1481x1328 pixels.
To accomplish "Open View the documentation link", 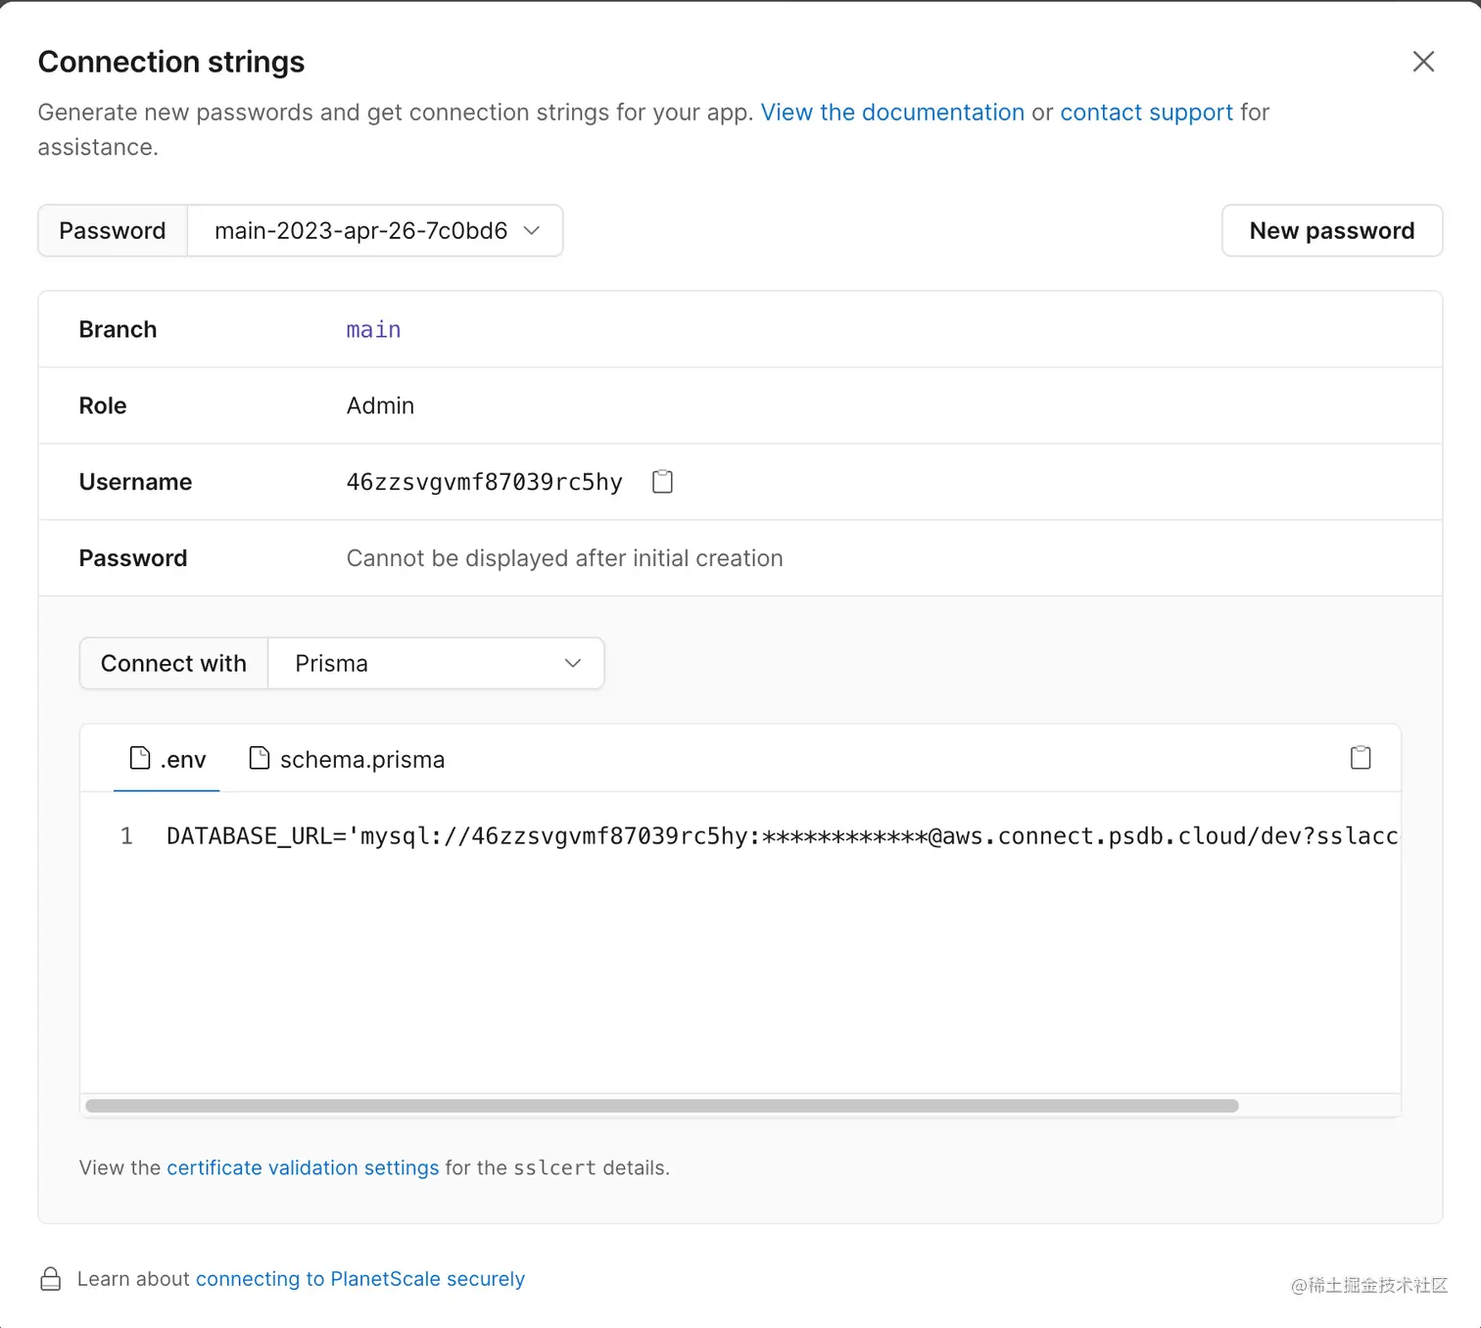I will pos(892,113).
